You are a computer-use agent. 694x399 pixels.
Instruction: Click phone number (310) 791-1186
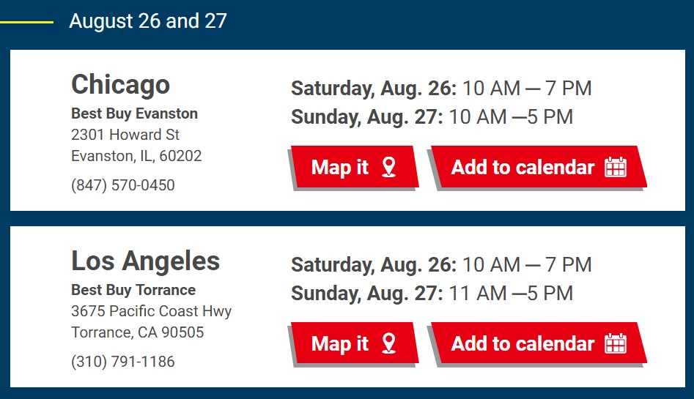coord(123,362)
